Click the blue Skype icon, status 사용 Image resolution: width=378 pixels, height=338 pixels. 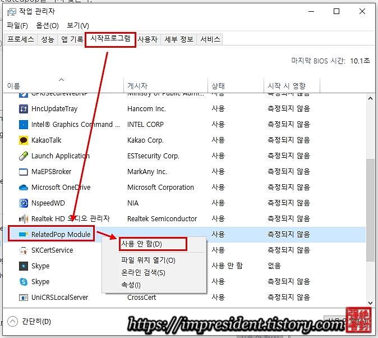coord(24,282)
